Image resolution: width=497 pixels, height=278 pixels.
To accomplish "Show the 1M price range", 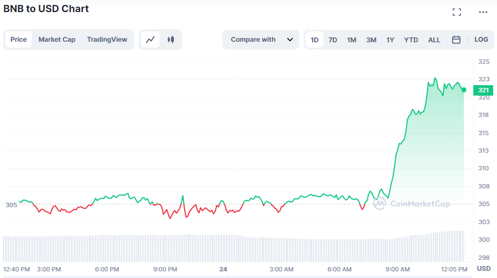I will coord(352,40).
